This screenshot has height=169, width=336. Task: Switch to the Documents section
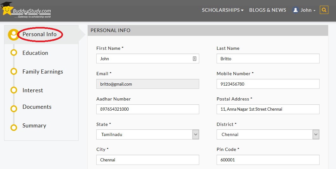37,107
